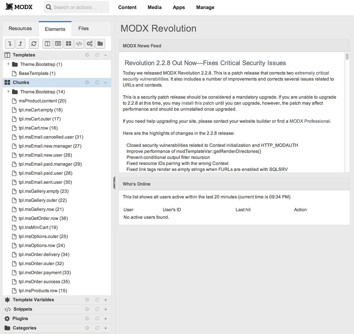Open the Manage menu
354x334 pixels.
click(205, 7)
